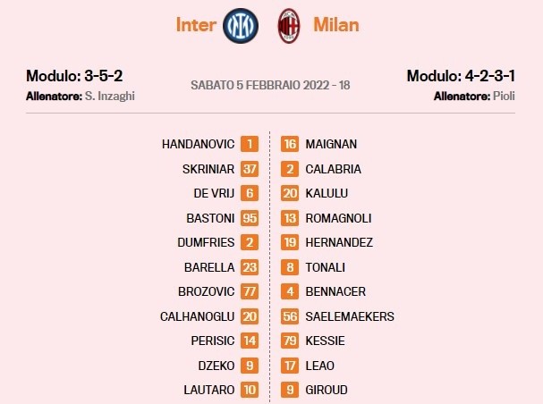Click Brozovic's number 77 badge
Screen dimensions: 543x404
pyautogui.click(x=250, y=291)
